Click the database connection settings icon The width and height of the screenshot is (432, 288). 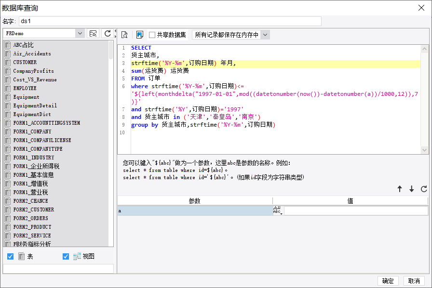pos(93,34)
